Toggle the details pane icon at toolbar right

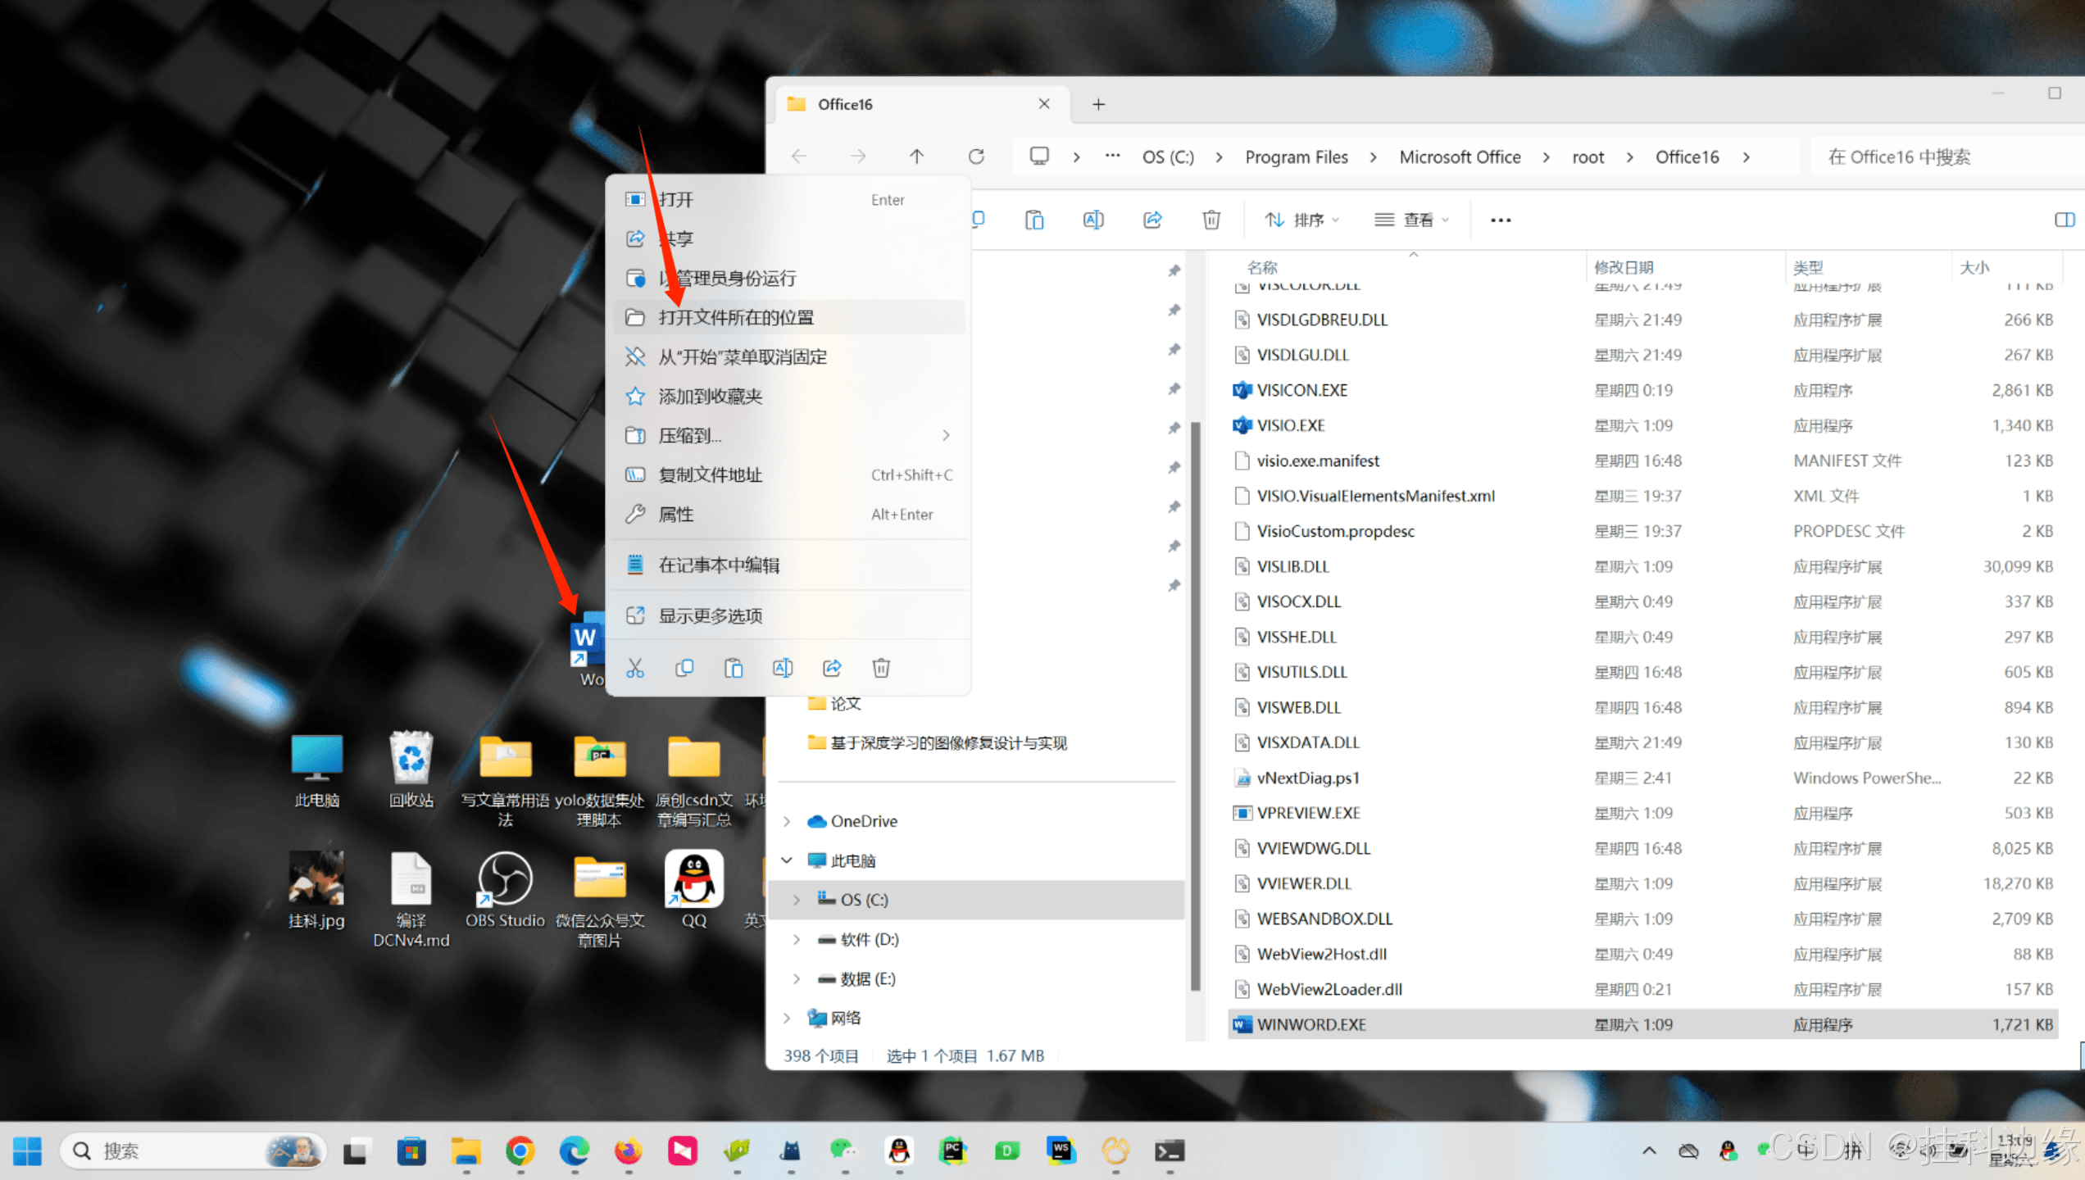(2065, 220)
